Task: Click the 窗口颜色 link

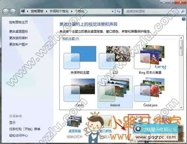Action: click(x=105, y=131)
